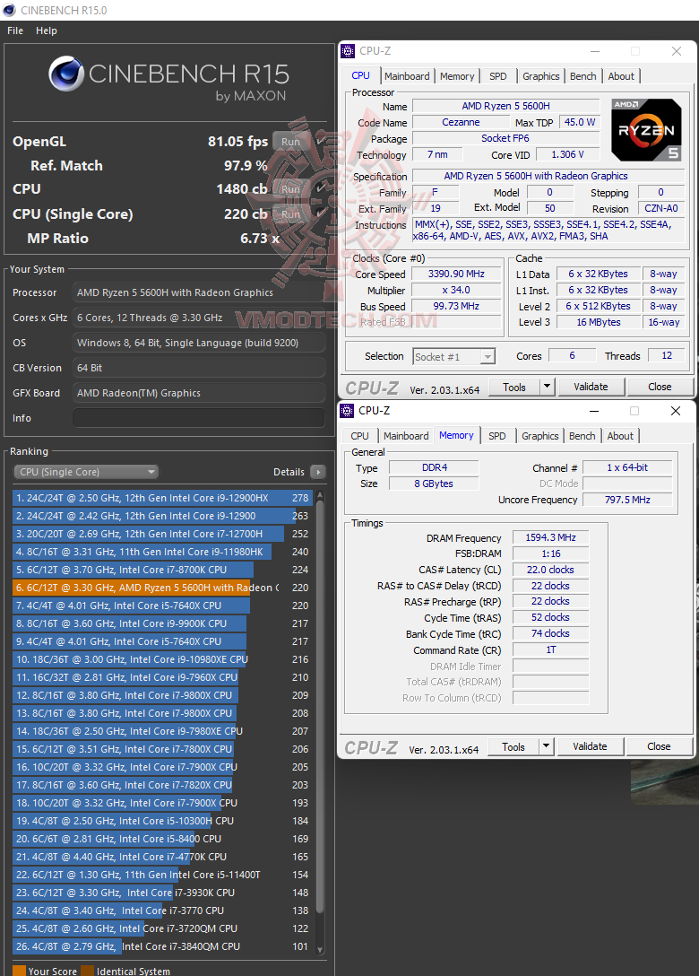Toggle the CPU (Single Core) test checkbox
The image size is (699, 976).
pyautogui.click(x=320, y=213)
